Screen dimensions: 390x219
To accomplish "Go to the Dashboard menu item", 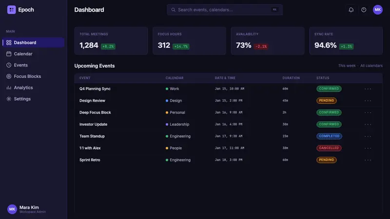I will [x=33, y=42].
